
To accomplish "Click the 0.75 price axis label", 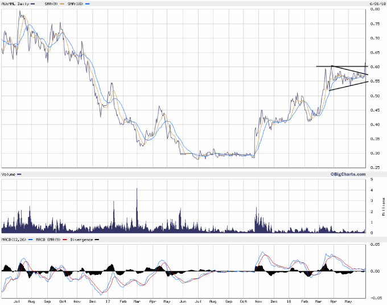I will [374, 24].
